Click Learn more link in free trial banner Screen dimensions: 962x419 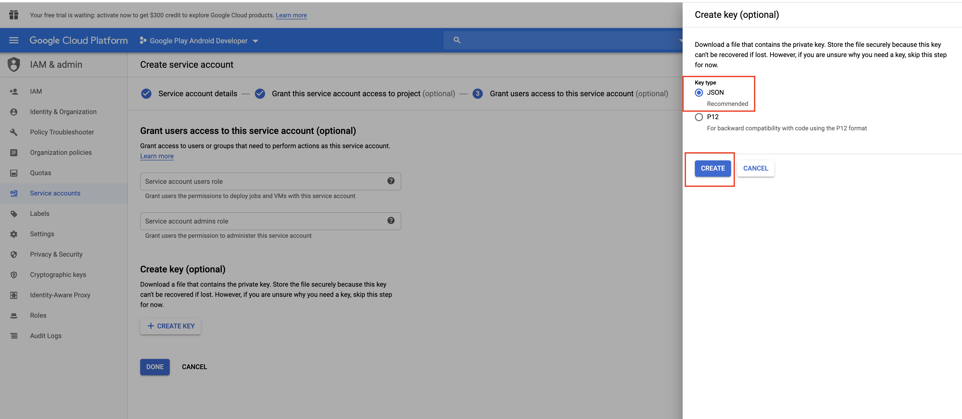tap(291, 15)
